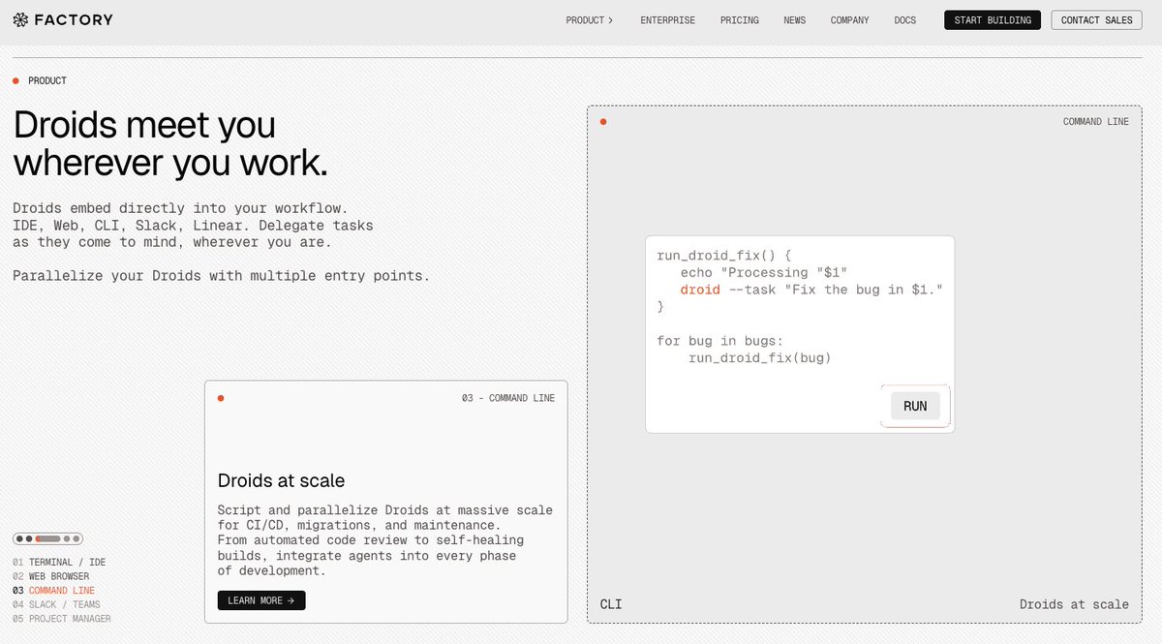
Task: Click the 'Droids at scale' card heading
Action: [281, 481]
